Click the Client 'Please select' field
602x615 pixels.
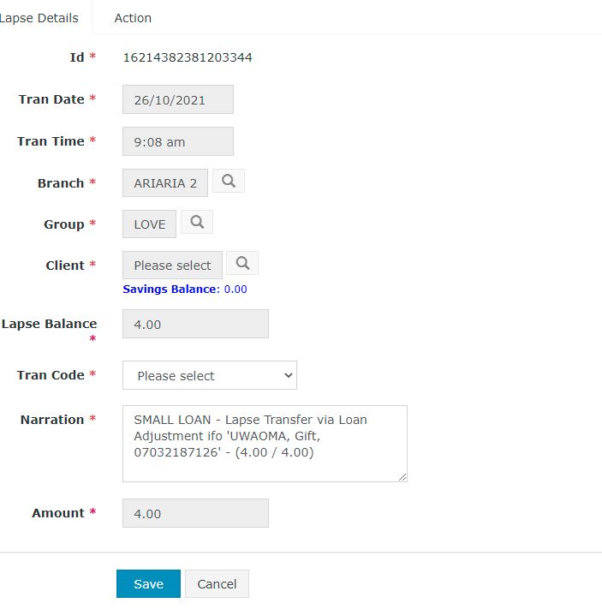(172, 266)
